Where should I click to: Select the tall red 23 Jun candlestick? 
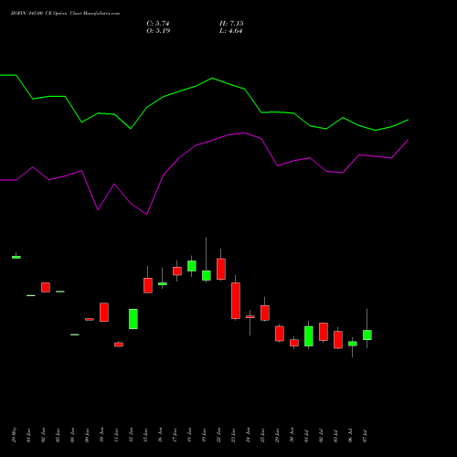point(236,301)
